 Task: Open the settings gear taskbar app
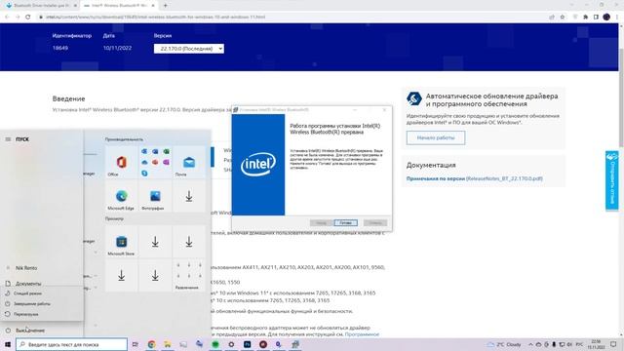231,344
